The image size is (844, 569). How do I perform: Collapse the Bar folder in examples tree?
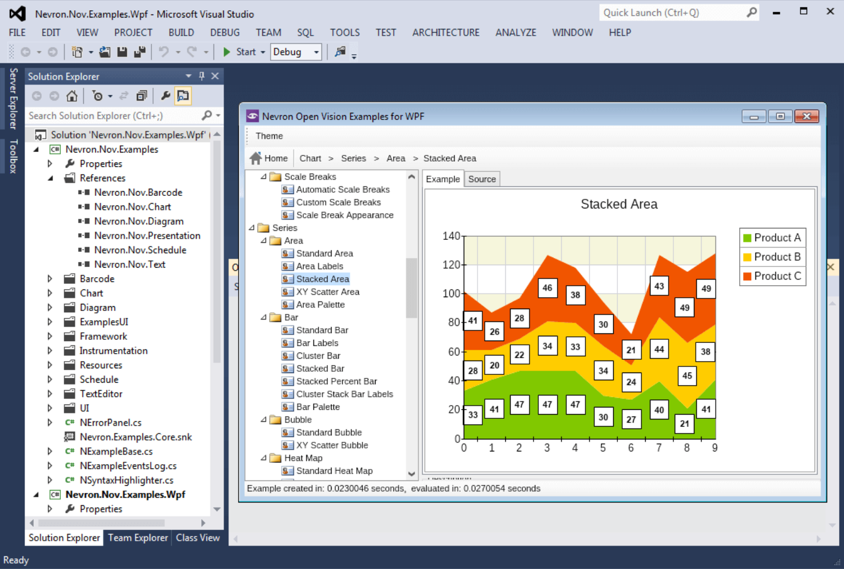pyautogui.click(x=263, y=318)
